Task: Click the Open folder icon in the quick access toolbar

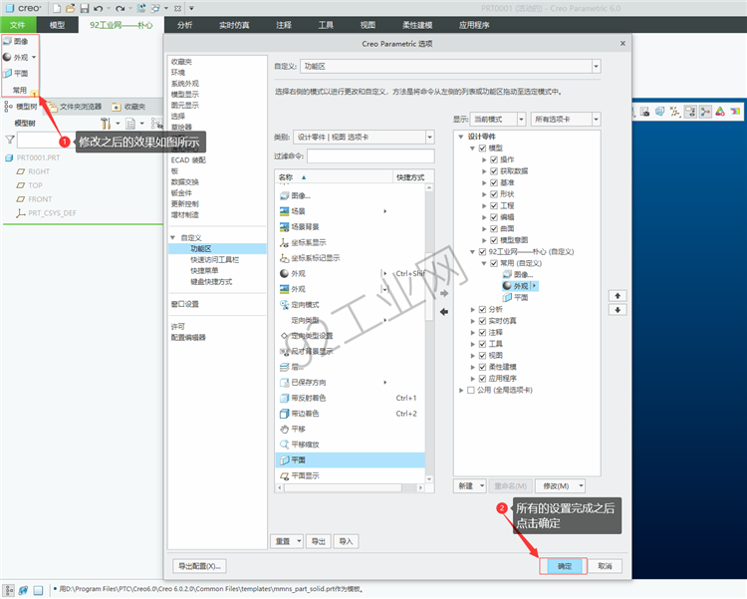Action: coord(70,8)
